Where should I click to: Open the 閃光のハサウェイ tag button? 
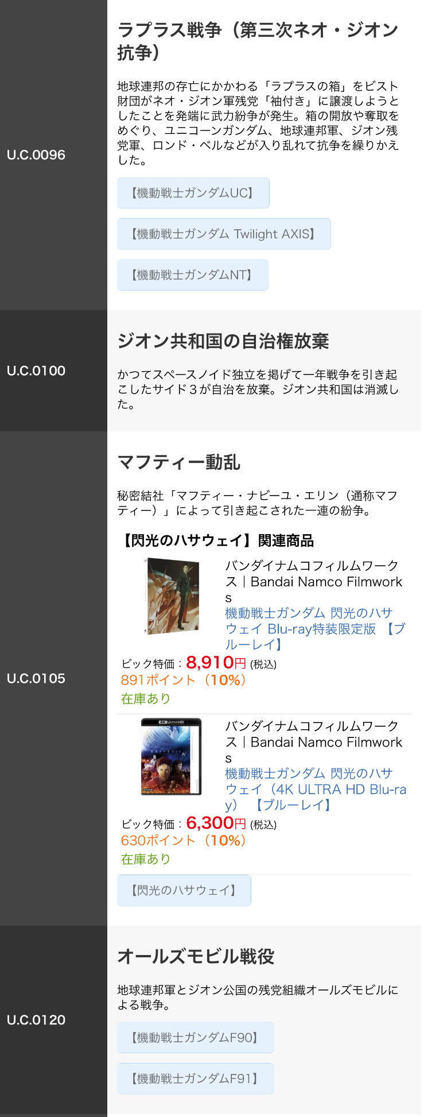click(184, 890)
